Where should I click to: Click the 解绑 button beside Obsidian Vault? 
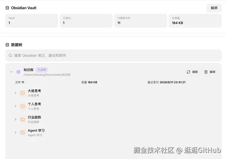click(x=214, y=8)
